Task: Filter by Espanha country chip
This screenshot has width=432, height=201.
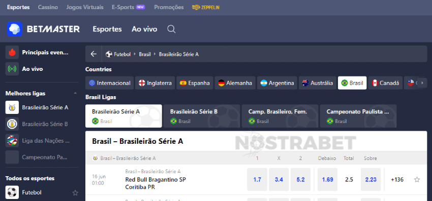Action: (195, 83)
